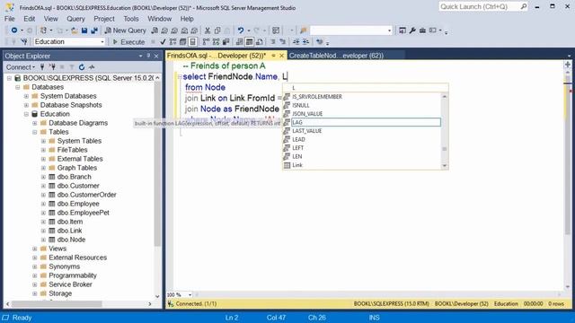Click the Open File folder icon
Image resolution: width=575 pixels, height=323 pixels.
[75, 31]
